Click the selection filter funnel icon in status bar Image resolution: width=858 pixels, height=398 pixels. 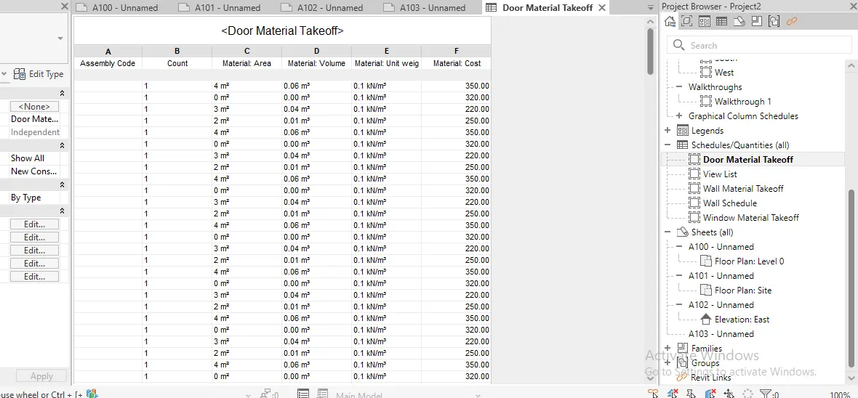pyautogui.click(x=765, y=394)
